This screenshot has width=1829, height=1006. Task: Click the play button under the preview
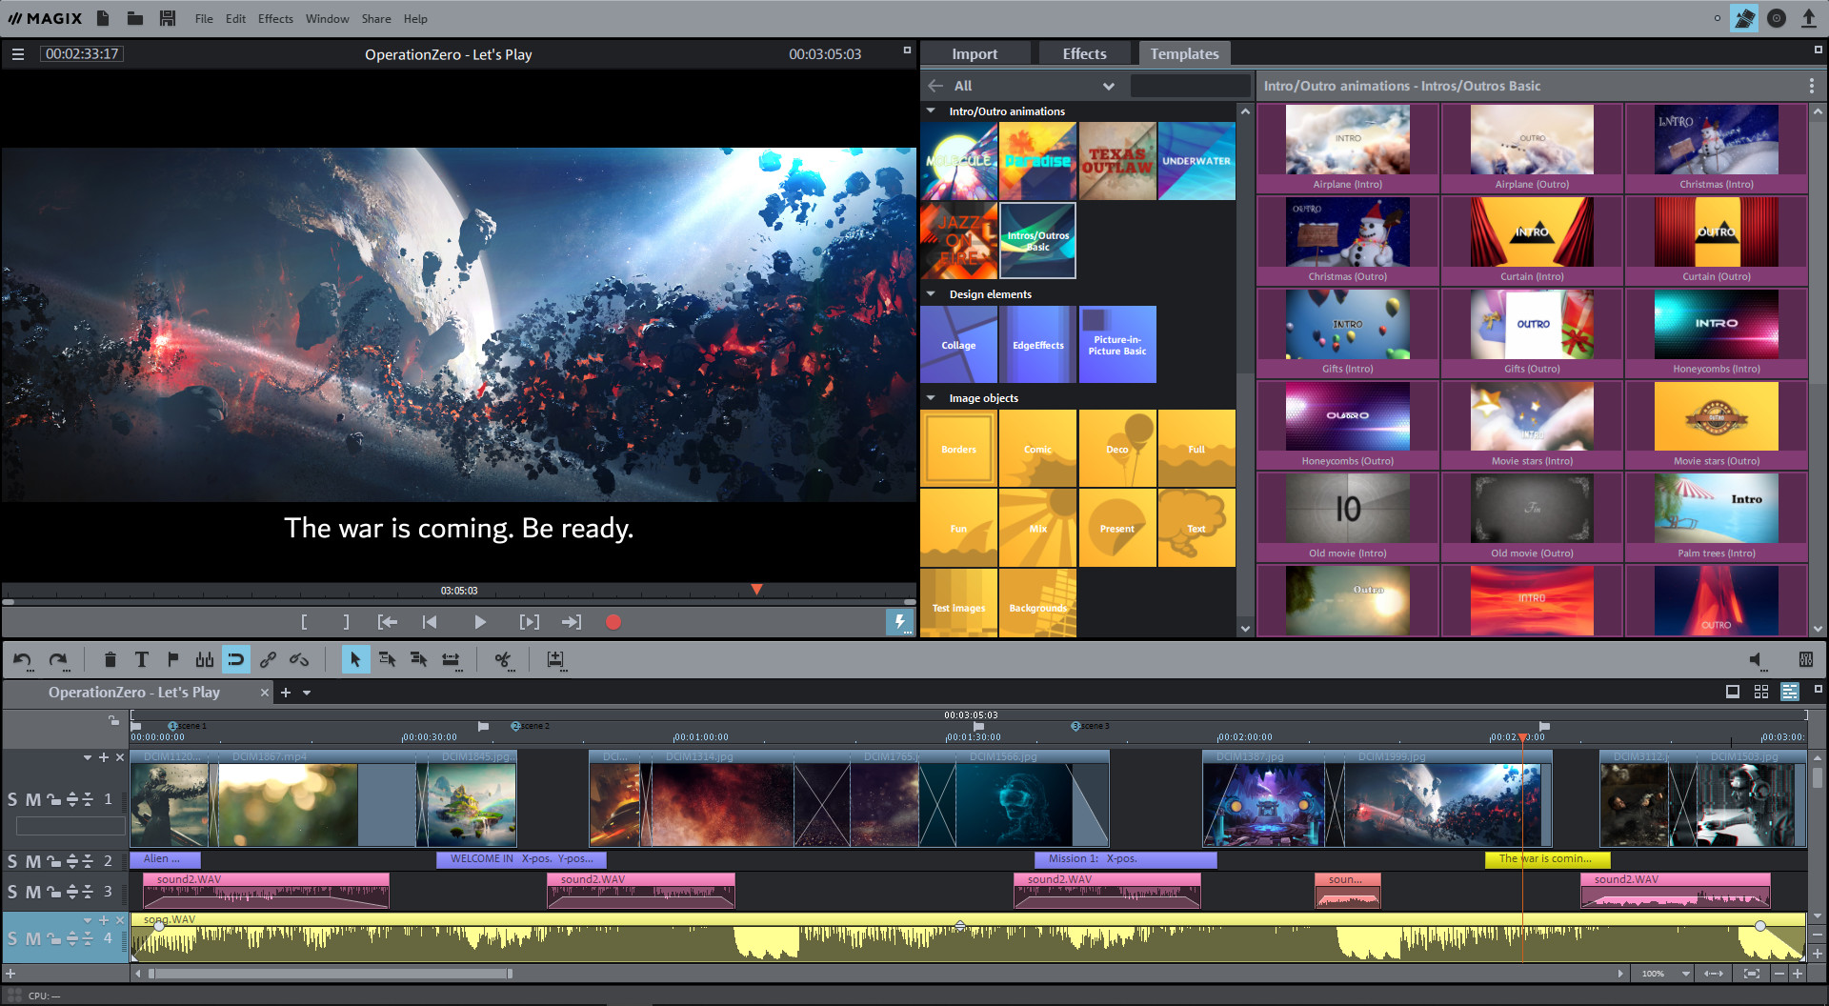click(x=480, y=621)
